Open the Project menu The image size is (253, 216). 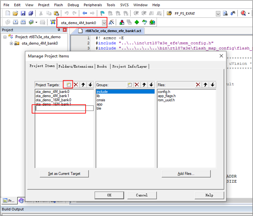pyautogui.click(x=43, y=5)
